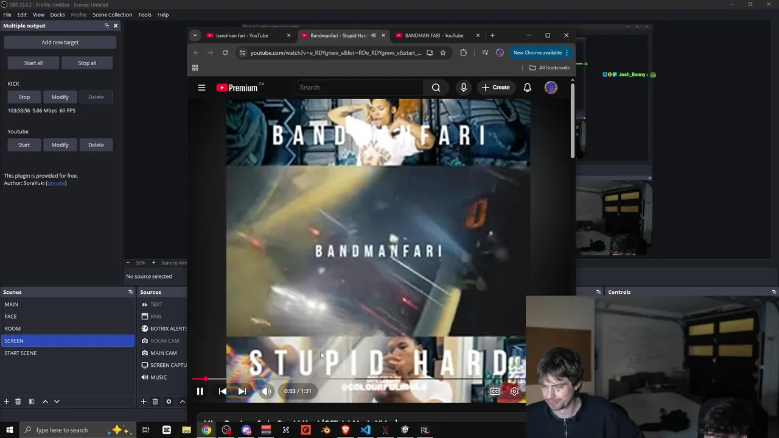
Task: Open the SoraYuki donate link
Action: pos(56,183)
